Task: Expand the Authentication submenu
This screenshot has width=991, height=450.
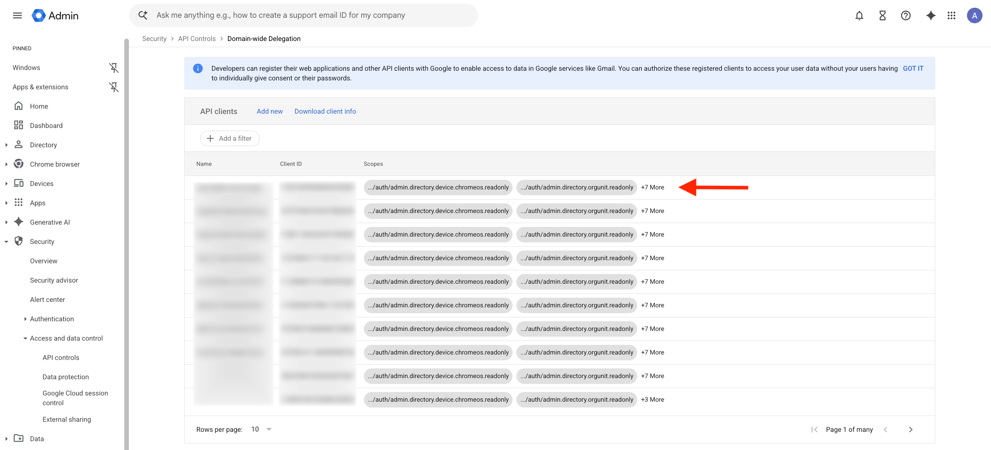Action: pos(25,319)
